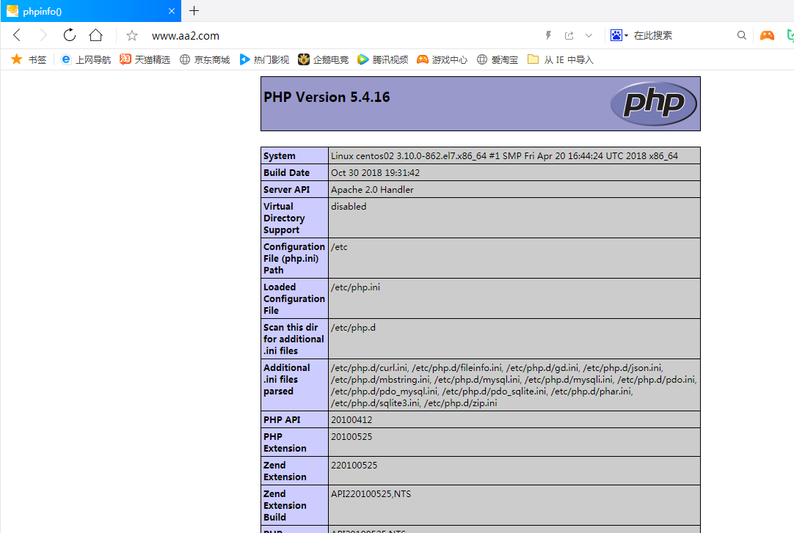794x533 pixels.
Task: Bookmark this page with star icon
Action: 131,35
